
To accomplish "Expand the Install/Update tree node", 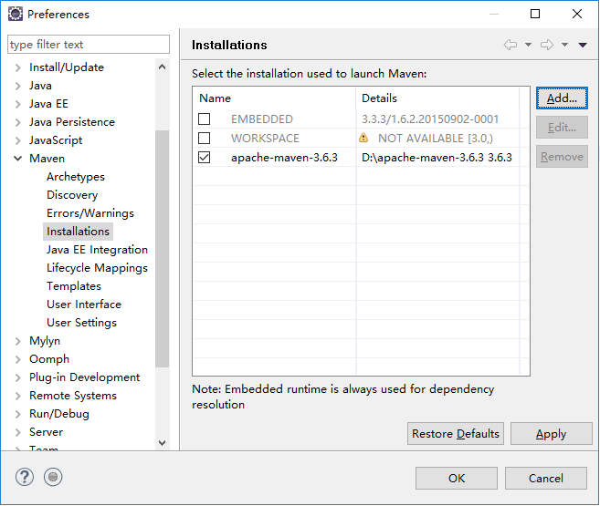I will click(x=18, y=67).
